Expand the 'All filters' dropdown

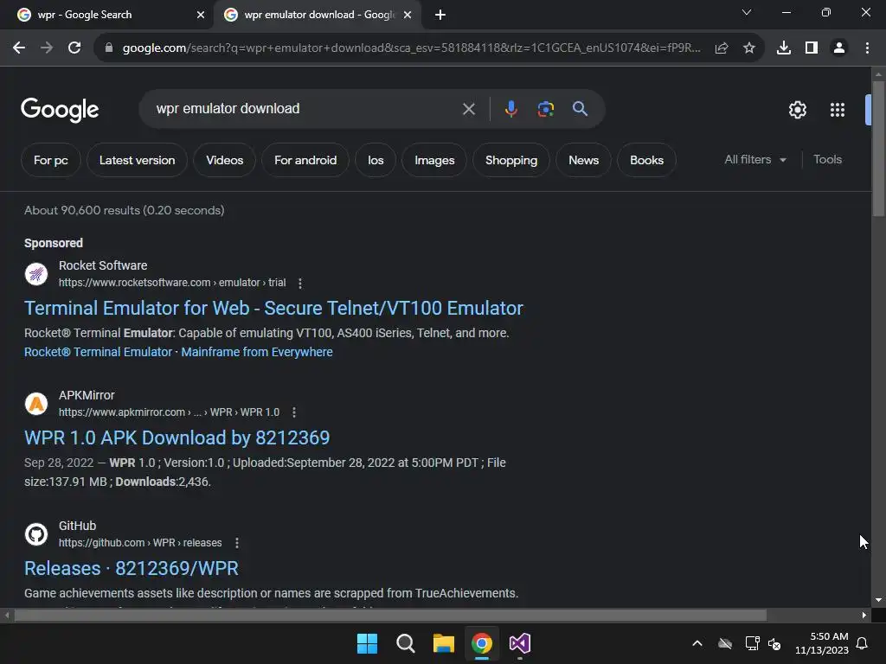point(755,160)
